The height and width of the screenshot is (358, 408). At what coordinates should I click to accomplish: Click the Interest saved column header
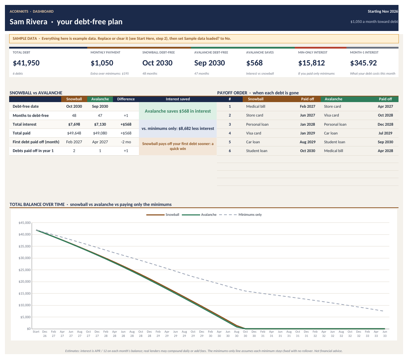[178, 99]
